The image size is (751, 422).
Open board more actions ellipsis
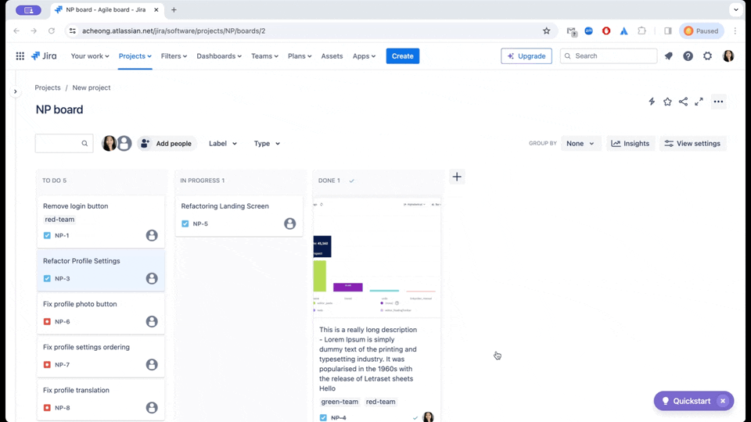point(718,102)
